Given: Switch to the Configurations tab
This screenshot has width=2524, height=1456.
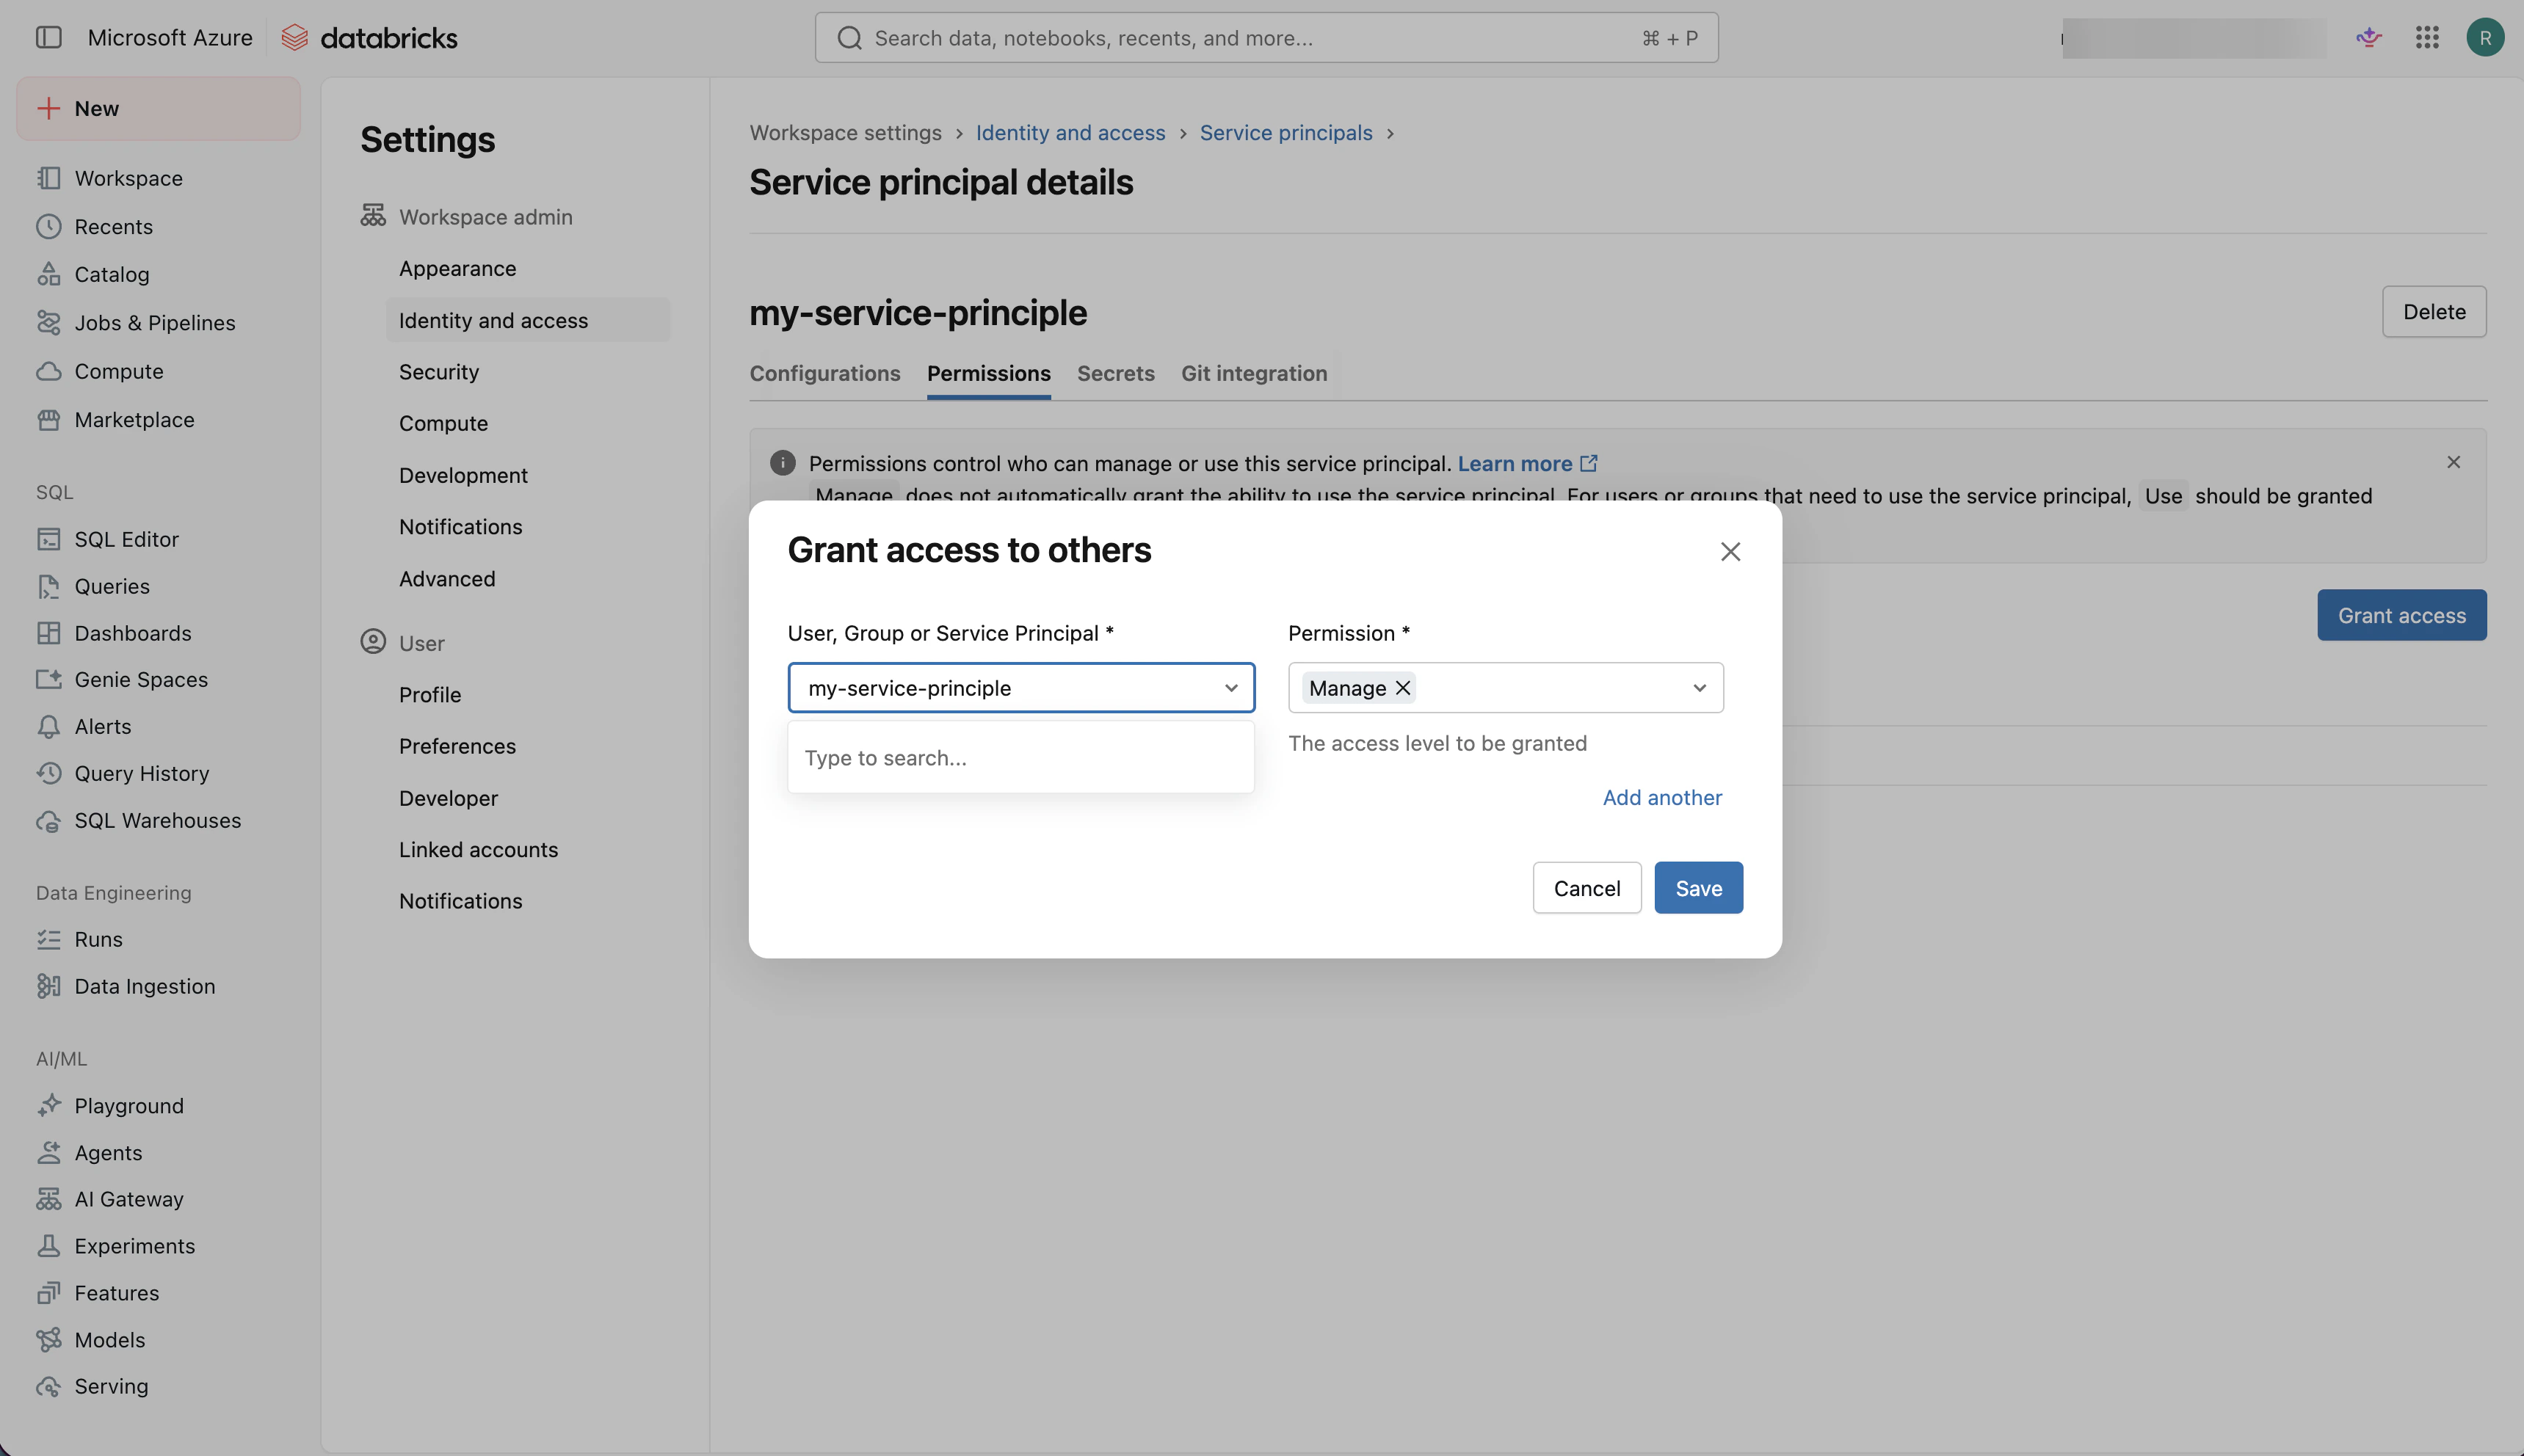Looking at the screenshot, I should tap(824, 373).
